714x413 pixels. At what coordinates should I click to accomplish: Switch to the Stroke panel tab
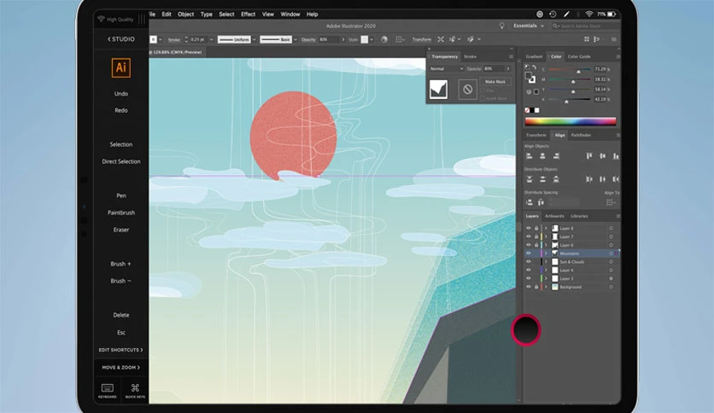[470, 56]
